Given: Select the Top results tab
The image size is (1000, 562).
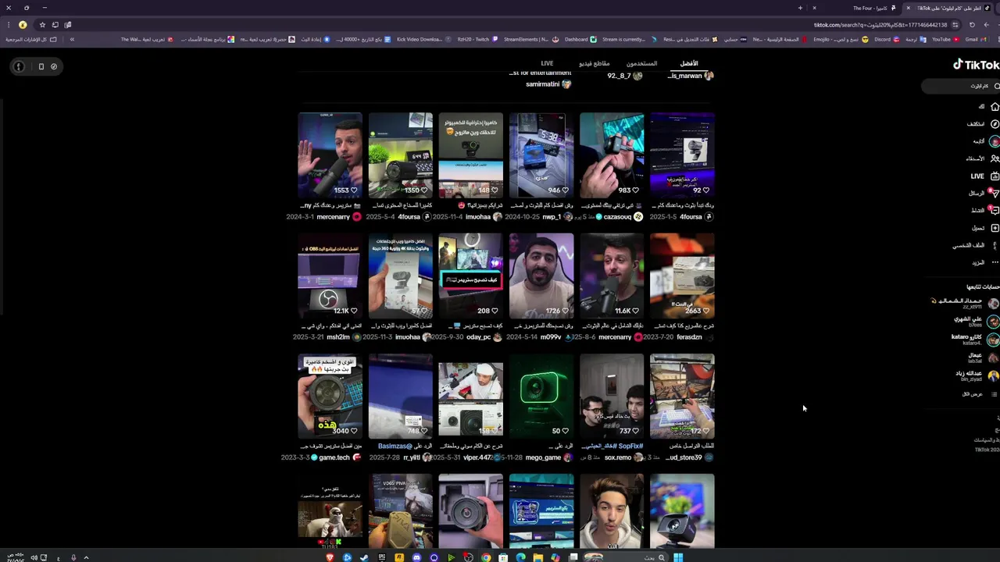Looking at the screenshot, I should tap(689, 63).
